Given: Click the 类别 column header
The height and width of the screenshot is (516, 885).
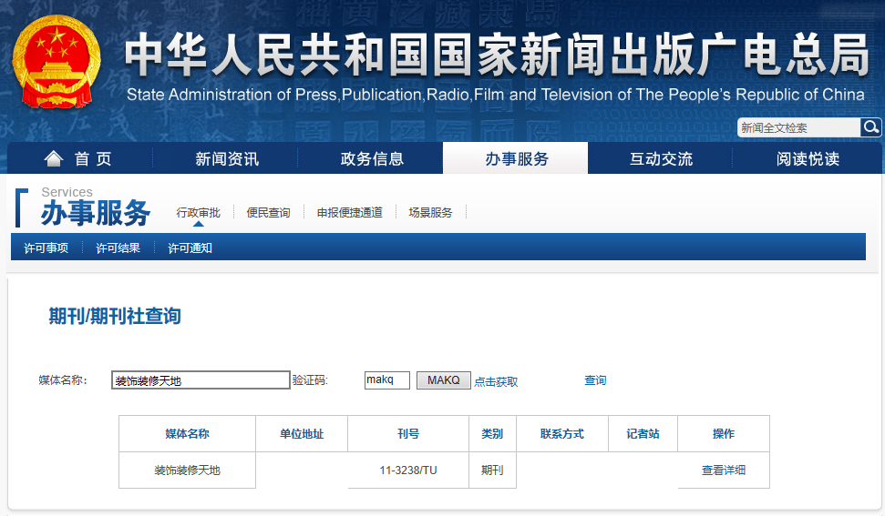Looking at the screenshot, I should click(492, 434).
